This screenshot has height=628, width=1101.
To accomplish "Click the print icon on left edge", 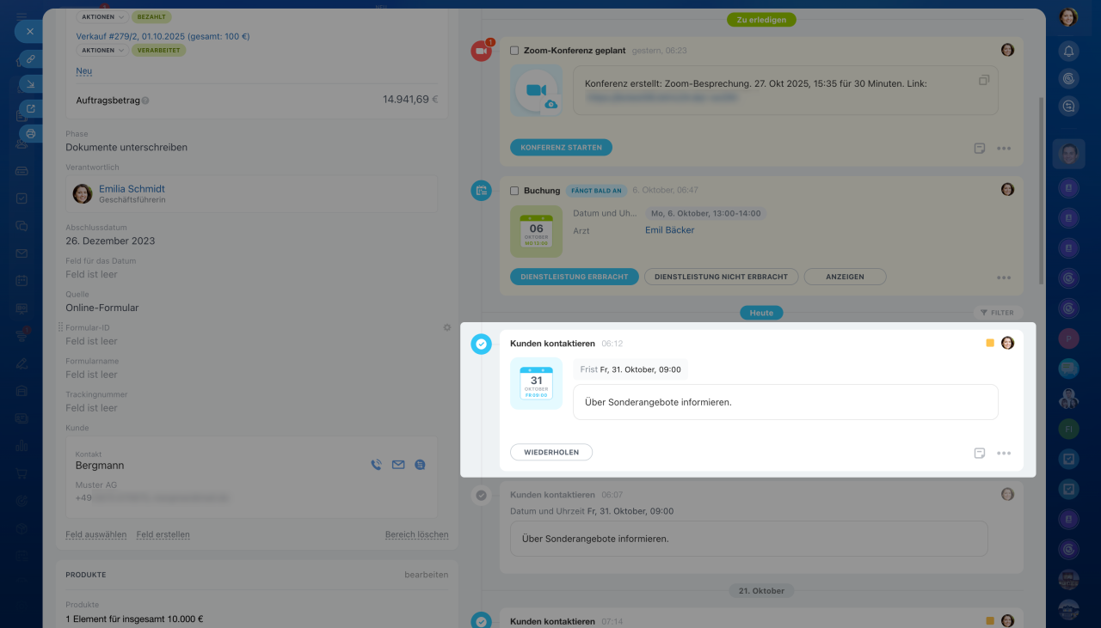I will (x=31, y=134).
